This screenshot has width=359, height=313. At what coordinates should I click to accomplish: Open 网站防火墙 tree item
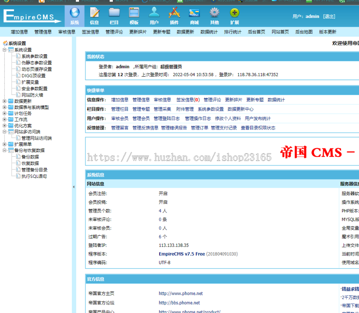coord(32,95)
